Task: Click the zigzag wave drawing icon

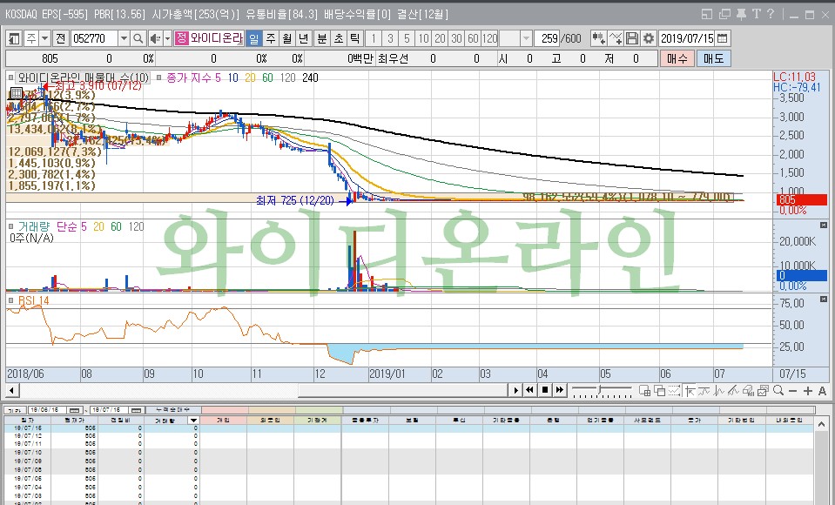Action: [719, 390]
